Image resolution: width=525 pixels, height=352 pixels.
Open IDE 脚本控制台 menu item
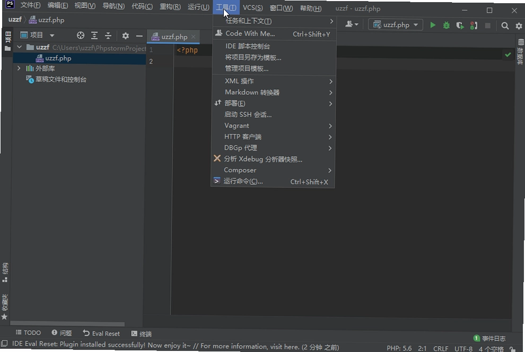274,46
